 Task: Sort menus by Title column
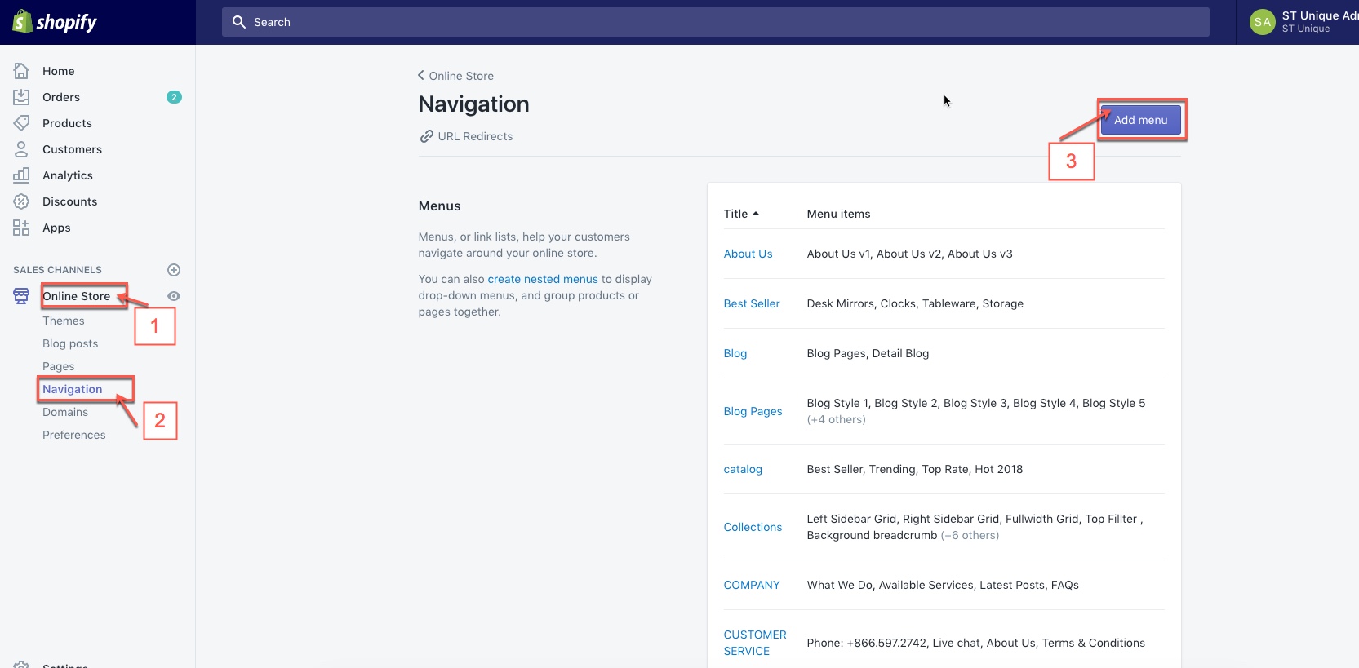(741, 214)
